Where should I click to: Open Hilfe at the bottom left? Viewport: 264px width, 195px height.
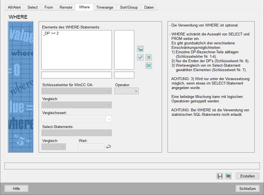click(16, 189)
